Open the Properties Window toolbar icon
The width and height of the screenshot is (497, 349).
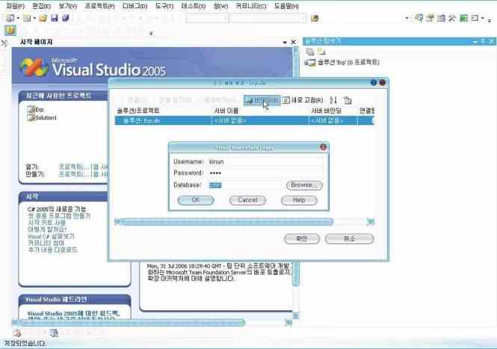coord(430,18)
